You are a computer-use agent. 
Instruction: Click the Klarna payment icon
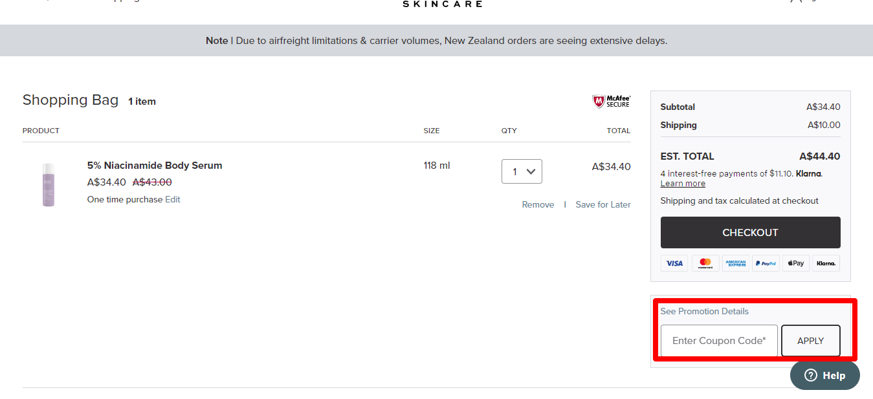pos(826,263)
